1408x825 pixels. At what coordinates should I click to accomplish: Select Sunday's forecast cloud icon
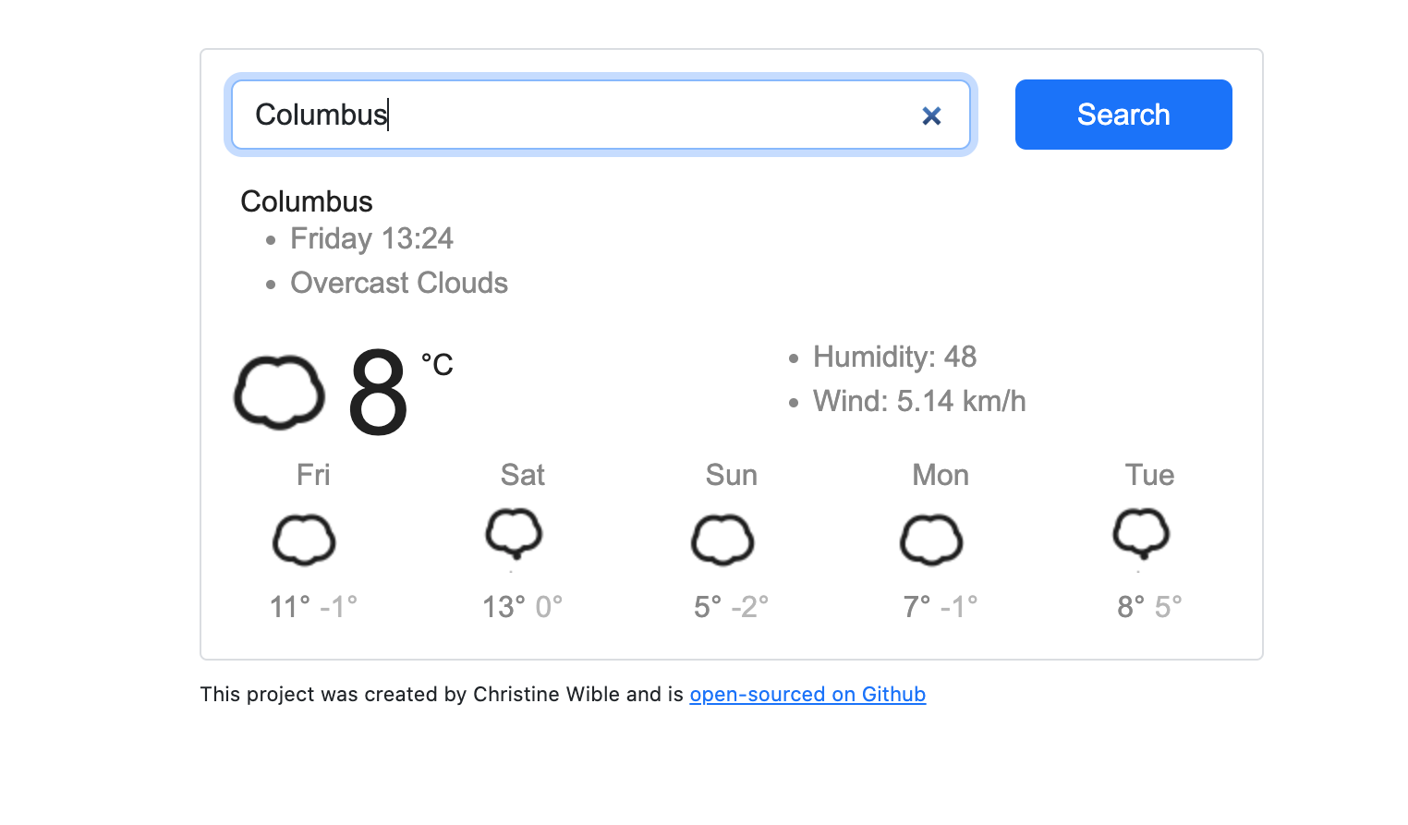point(722,540)
